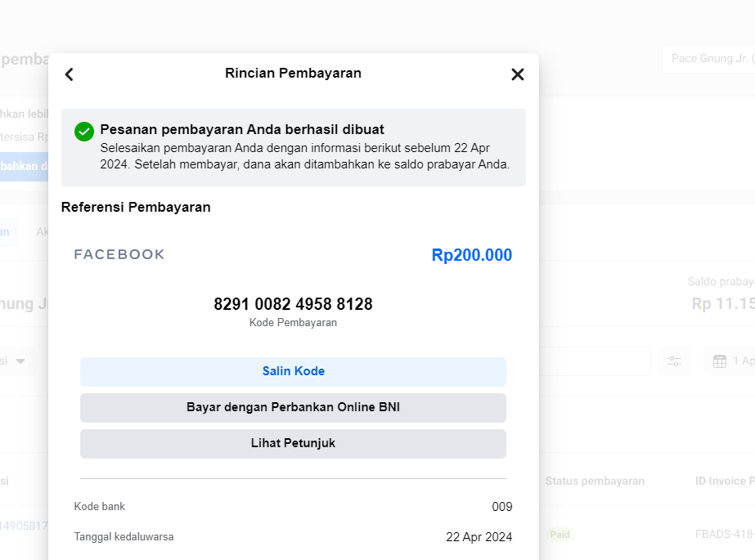Click payment code 8291 0082 4958 8128

click(293, 304)
